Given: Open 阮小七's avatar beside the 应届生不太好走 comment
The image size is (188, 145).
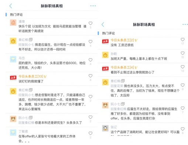Looking at the screenshot, I should (105, 105).
